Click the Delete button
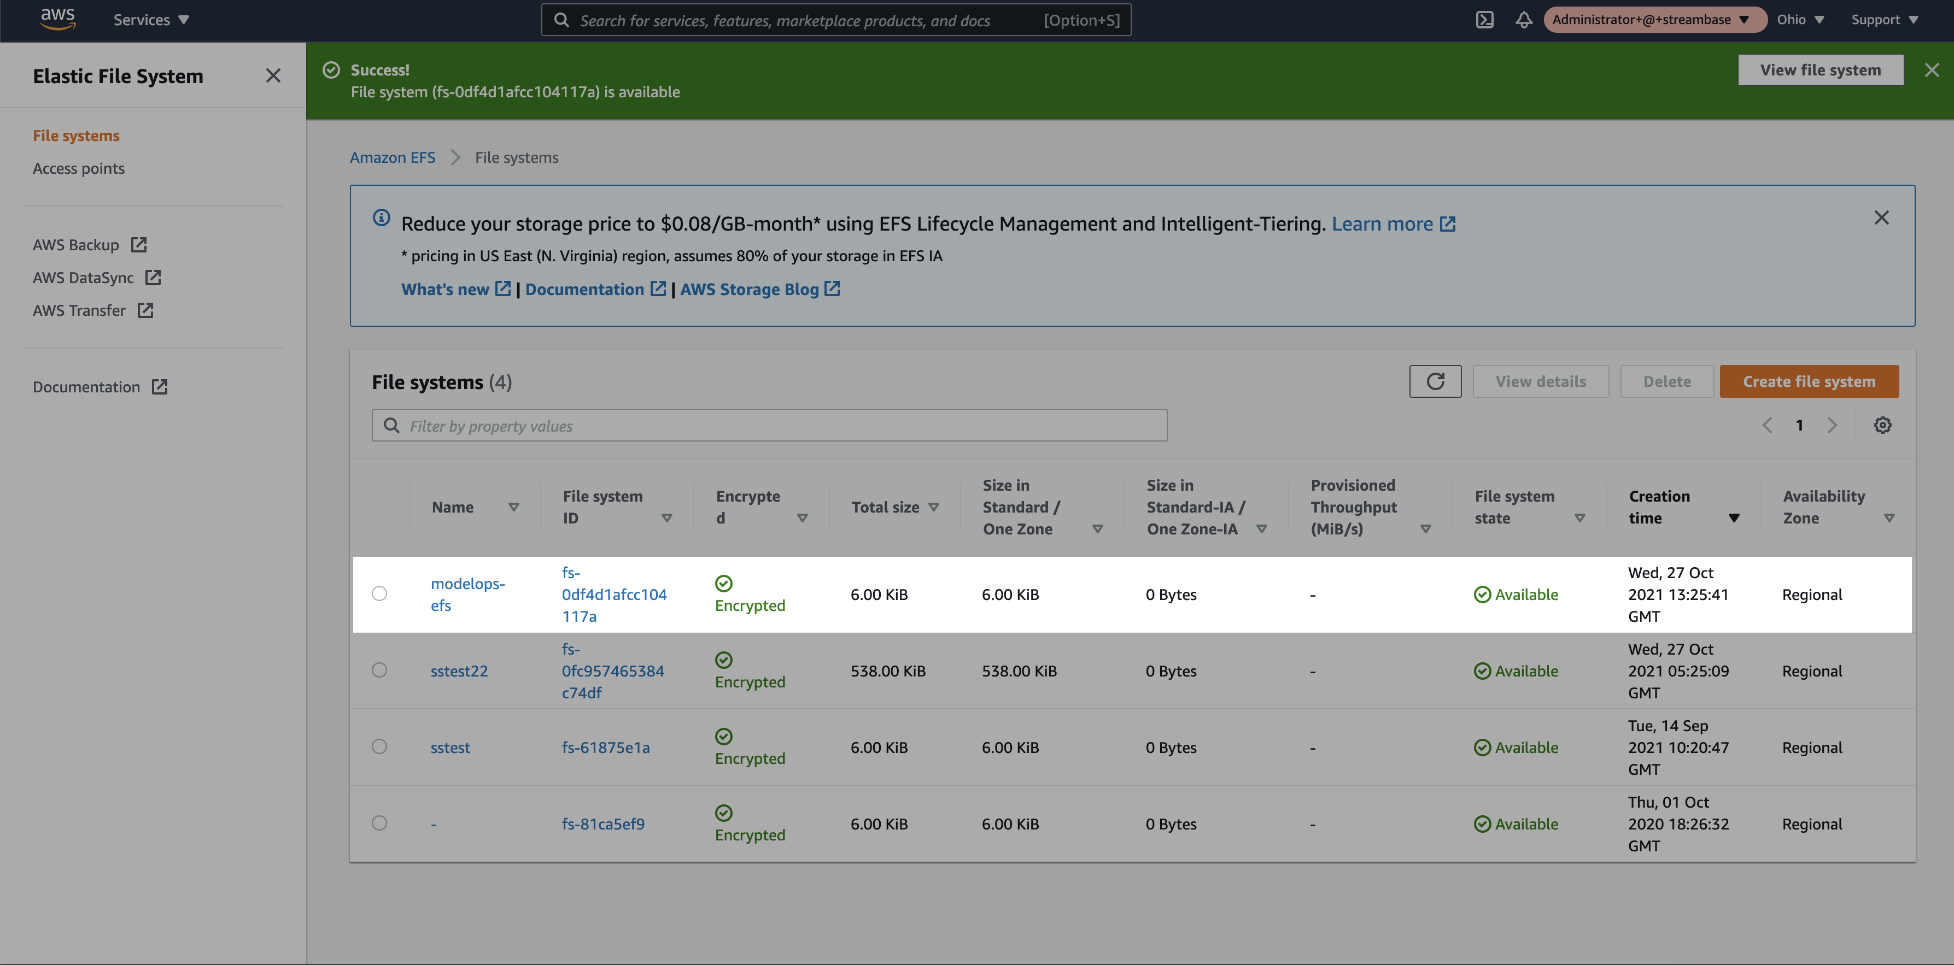Screen dimensions: 1954x965 click(x=1668, y=381)
